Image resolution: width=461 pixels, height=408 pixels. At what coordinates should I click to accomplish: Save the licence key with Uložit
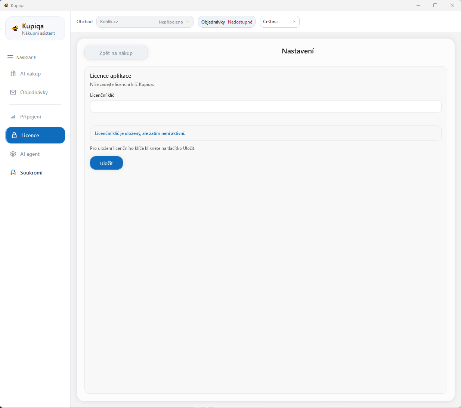(106, 163)
